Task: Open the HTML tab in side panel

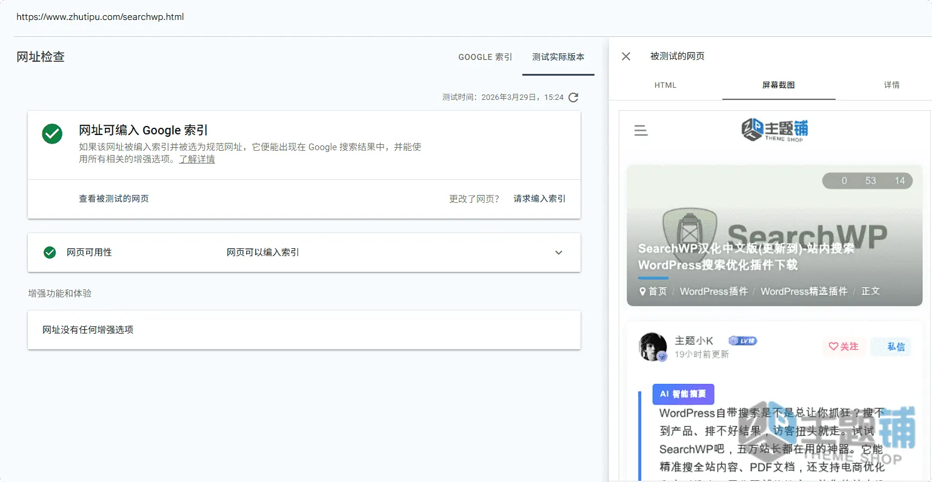Action: (x=665, y=85)
